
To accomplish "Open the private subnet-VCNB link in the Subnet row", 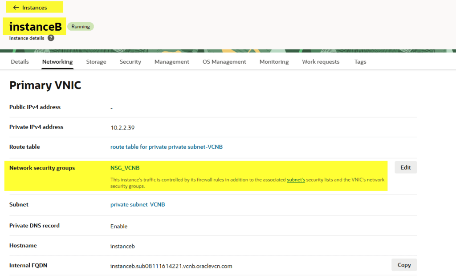I will tap(137, 205).
